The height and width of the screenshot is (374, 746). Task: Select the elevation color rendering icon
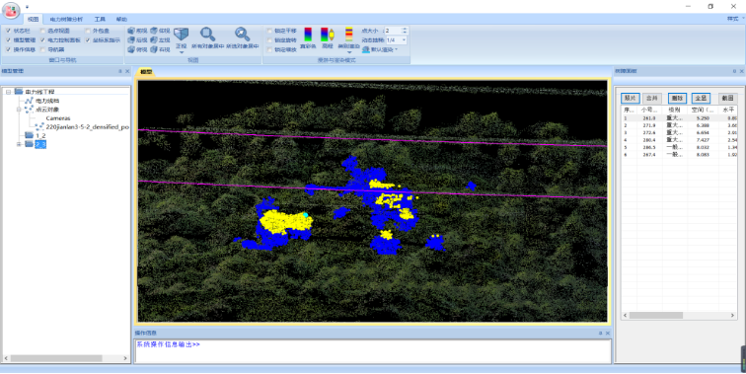tap(327, 35)
